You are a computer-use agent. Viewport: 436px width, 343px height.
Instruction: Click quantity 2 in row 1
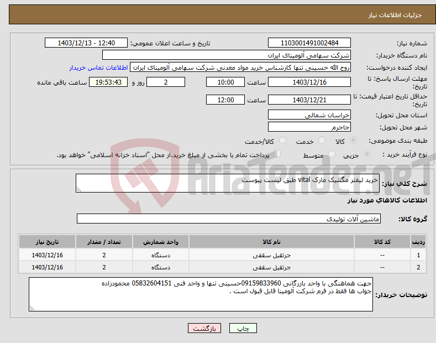104,255
